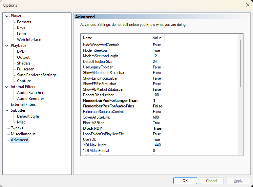The width and height of the screenshot is (253, 187).
Task: Open Web Interface settings
Action: coord(29,40)
